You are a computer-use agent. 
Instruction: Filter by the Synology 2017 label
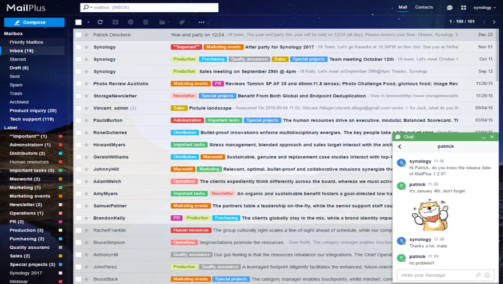pos(26,273)
